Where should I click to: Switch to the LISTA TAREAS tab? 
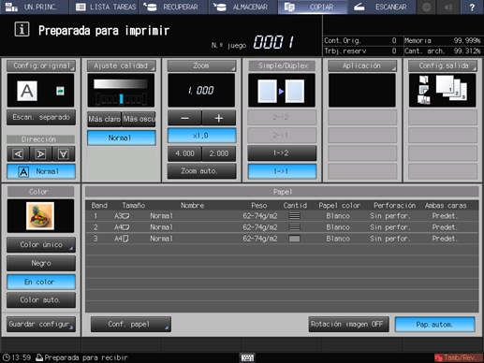105,7
